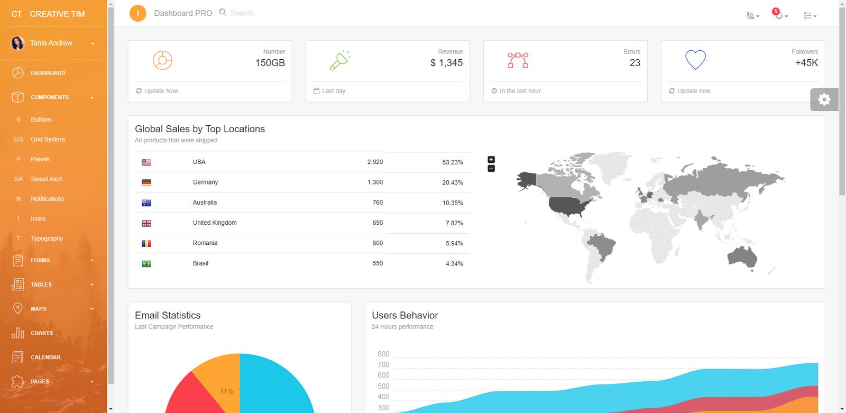The width and height of the screenshot is (846, 413).
Task: Click Update Now on Number card
Action: click(161, 91)
